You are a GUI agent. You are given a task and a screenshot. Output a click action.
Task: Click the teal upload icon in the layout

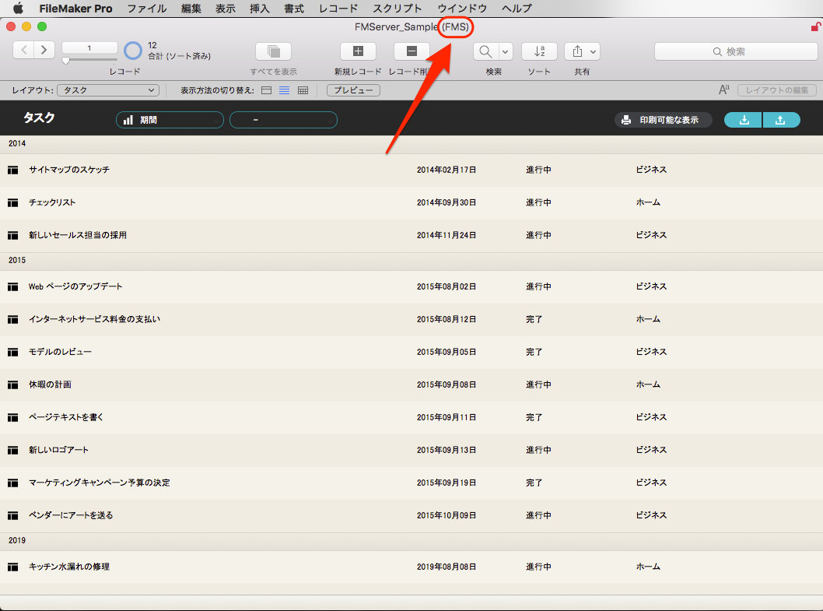[782, 119]
